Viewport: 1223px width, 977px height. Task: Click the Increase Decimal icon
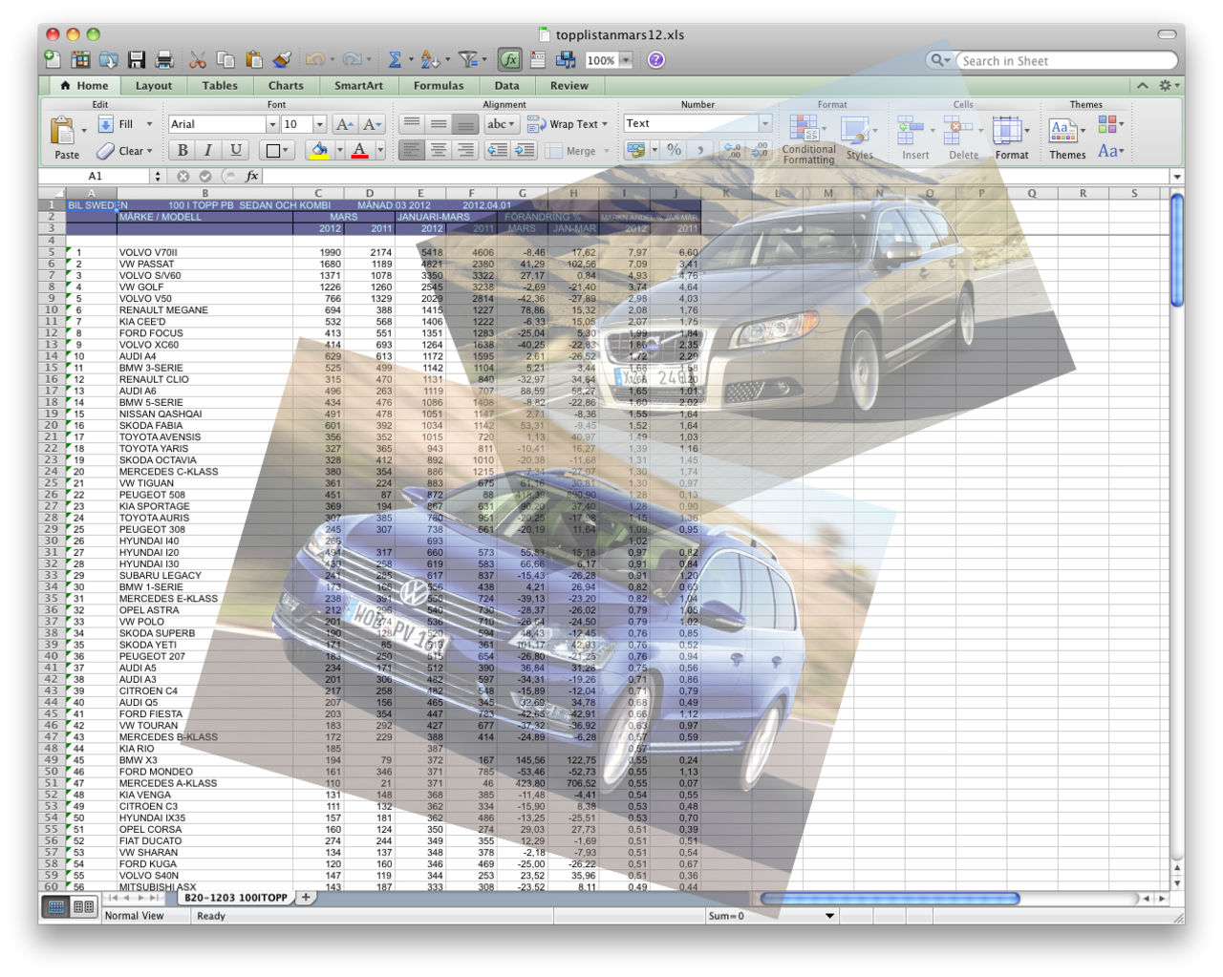coord(732,150)
